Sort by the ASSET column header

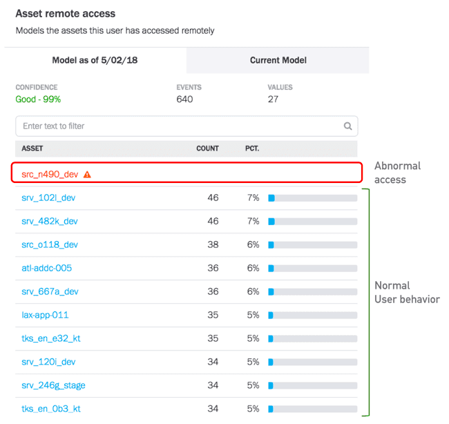(x=32, y=148)
